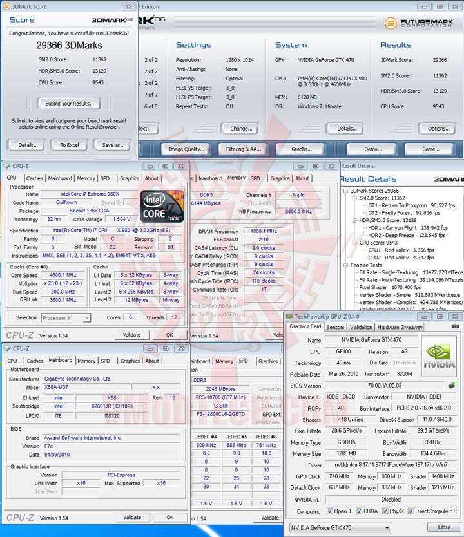464x537 pixels.
Task: Click the NVIDIA logo in GPU-Z
Action: click(x=440, y=357)
